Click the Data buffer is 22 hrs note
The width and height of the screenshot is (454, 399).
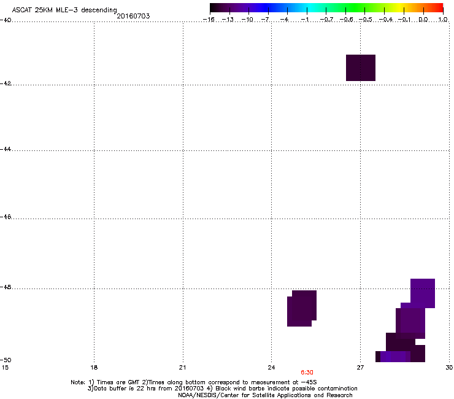click(x=222, y=389)
